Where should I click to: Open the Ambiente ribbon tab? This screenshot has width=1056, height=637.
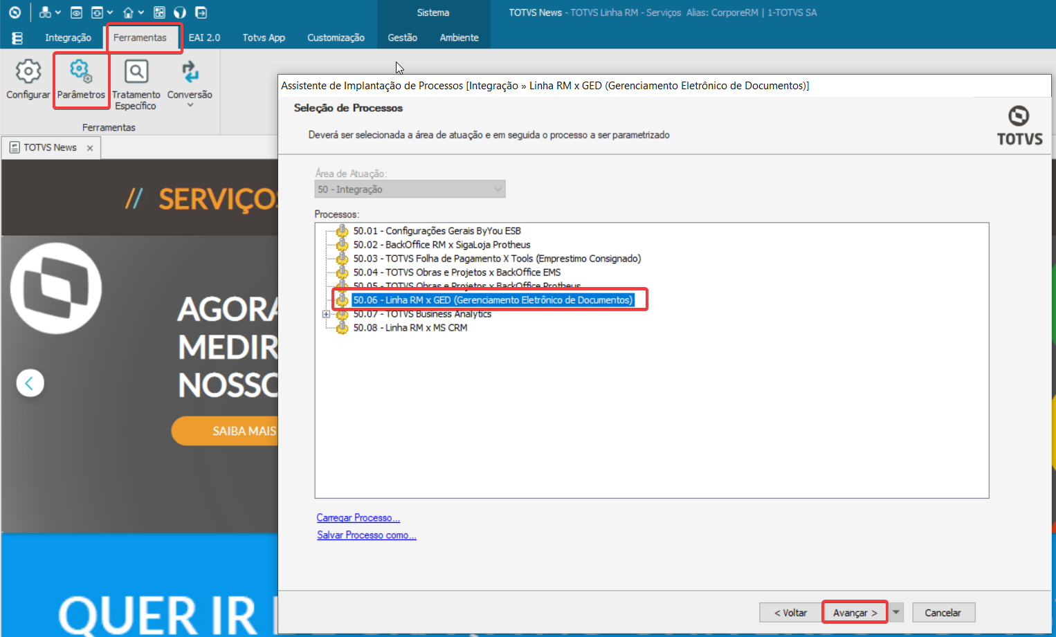pyautogui.click(x=459, y=38)
